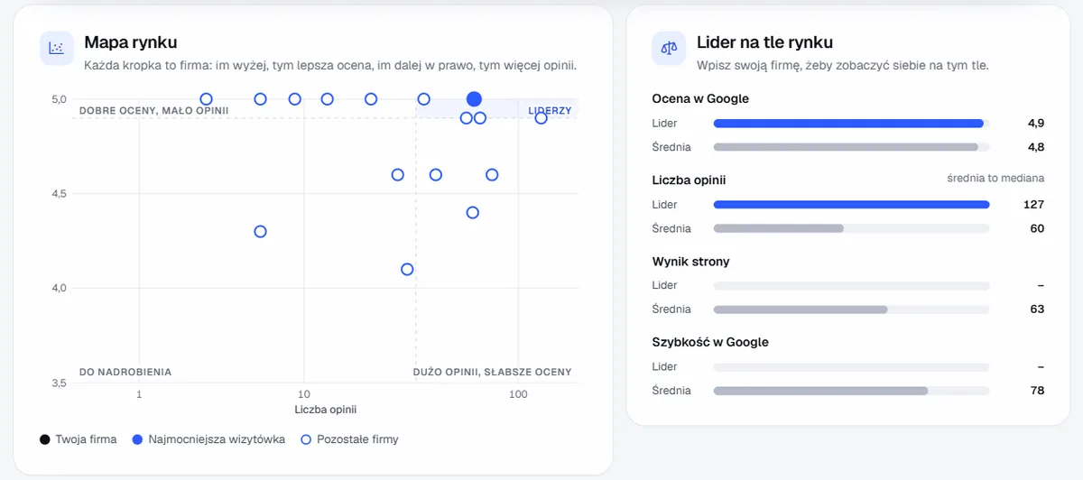Select the filled blue company dot at rating 5,0
This screenshot has height=480, width=1083.
(x=474, y=99)
